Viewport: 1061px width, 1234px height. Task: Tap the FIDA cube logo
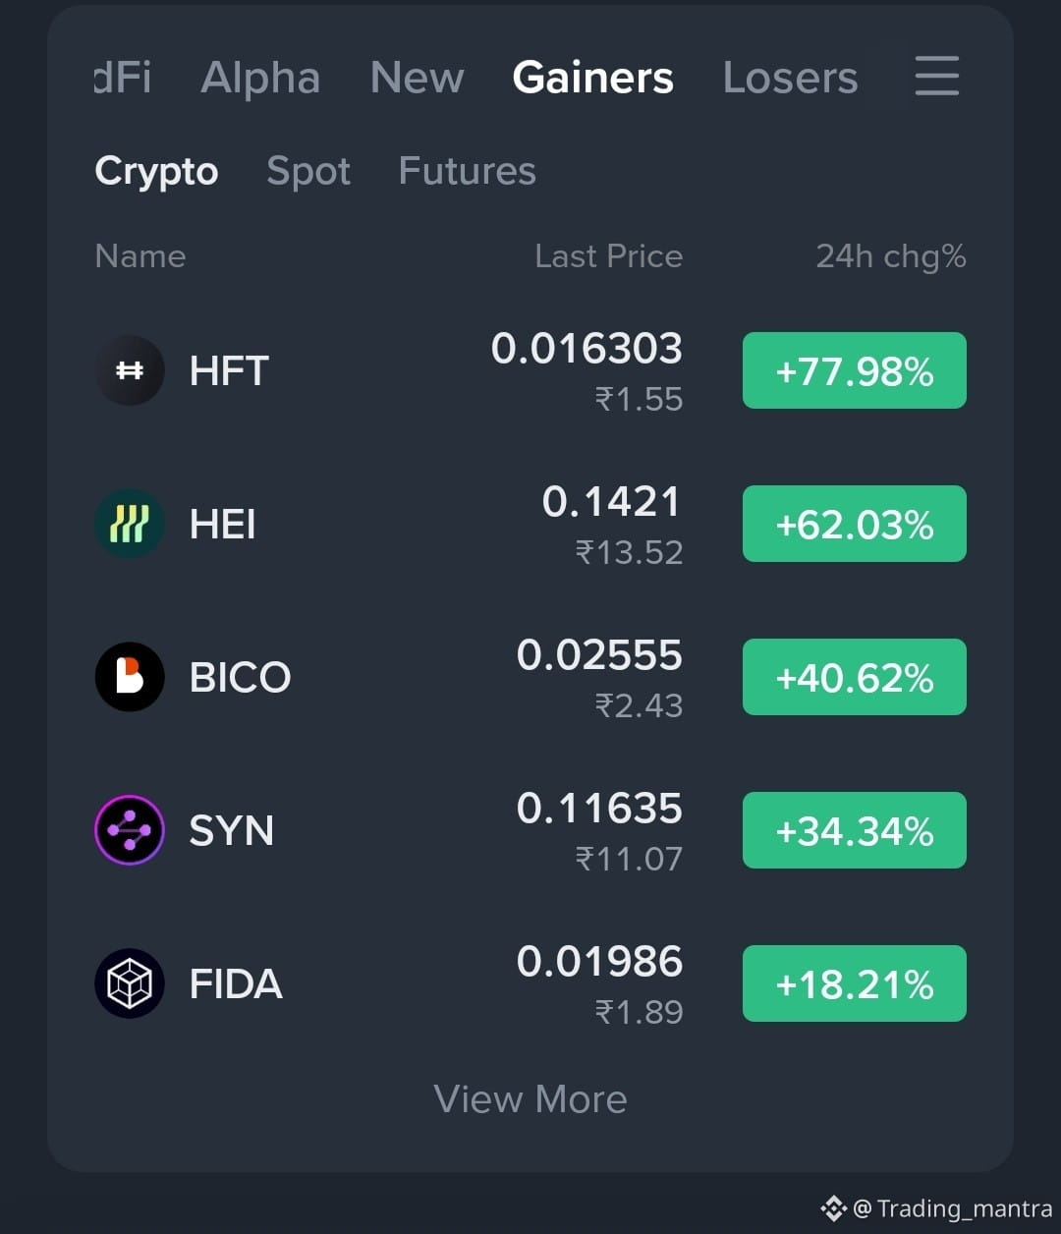coord(130,983)
